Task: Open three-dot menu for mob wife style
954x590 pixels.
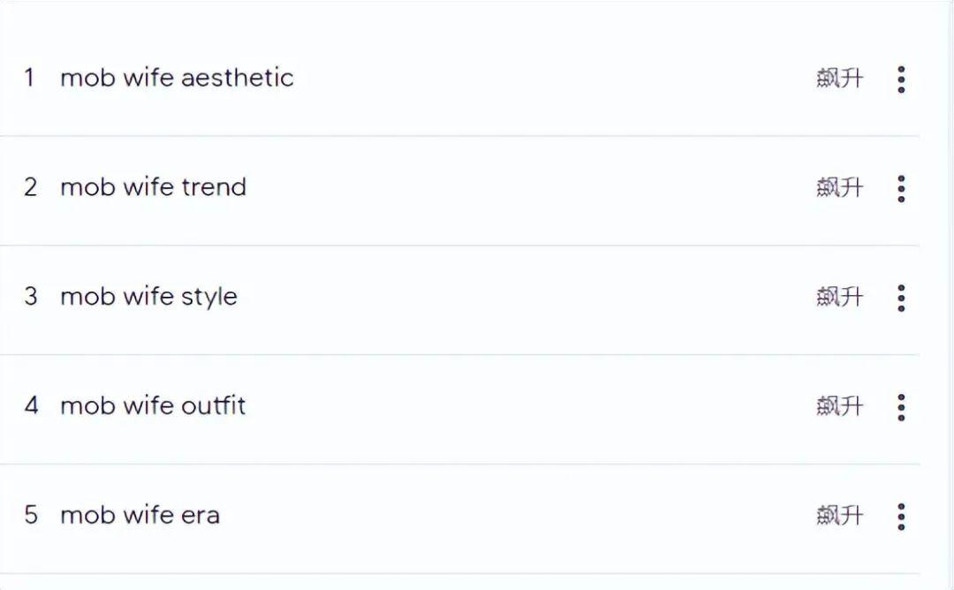Action: pyautogui.click(x=901, y=298)
